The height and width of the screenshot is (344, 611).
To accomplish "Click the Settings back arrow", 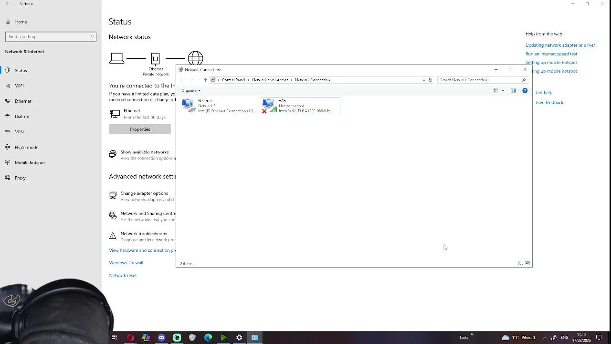I will click(x=7, y=4).
